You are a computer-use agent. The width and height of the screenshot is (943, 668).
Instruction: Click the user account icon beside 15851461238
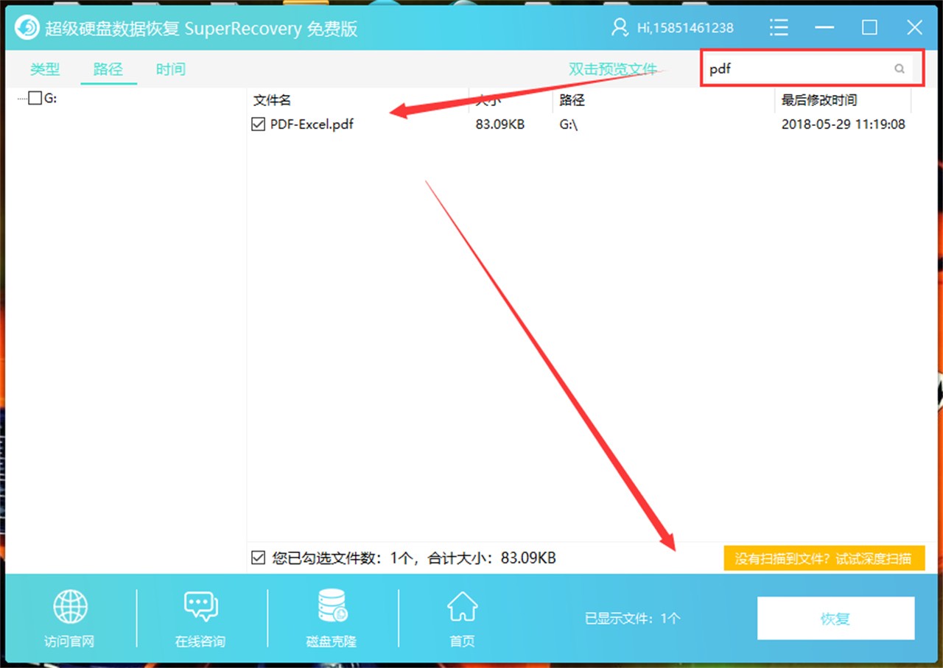(619, 27)
